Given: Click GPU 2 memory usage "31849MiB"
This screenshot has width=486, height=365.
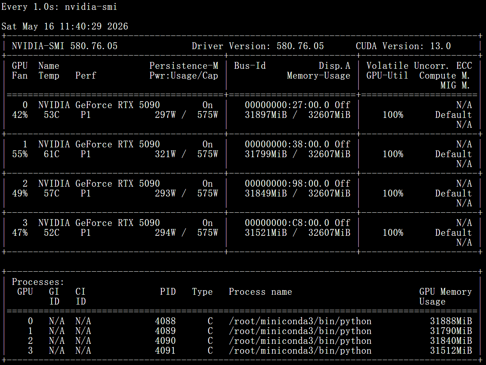Looking at the screenshot, I should tap(266, 193).
